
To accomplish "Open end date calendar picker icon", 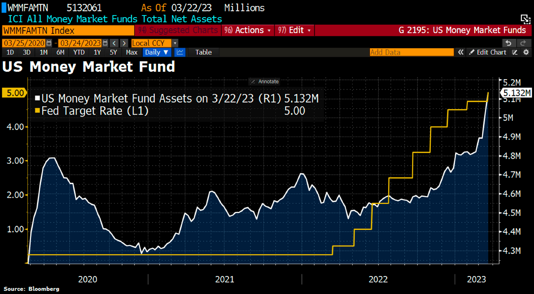I will (105, 43).
